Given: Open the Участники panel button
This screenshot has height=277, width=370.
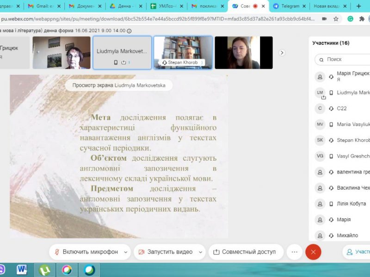Looking at the screenshot, I should tap(356, 252).
